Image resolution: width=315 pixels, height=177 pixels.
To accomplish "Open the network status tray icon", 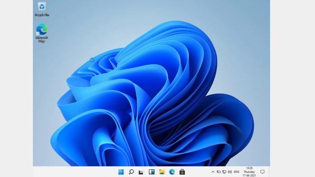I will tap(224, 172).
